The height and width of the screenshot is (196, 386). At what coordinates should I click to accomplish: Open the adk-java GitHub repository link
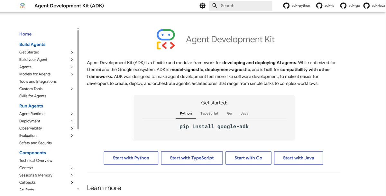[374, 6]
